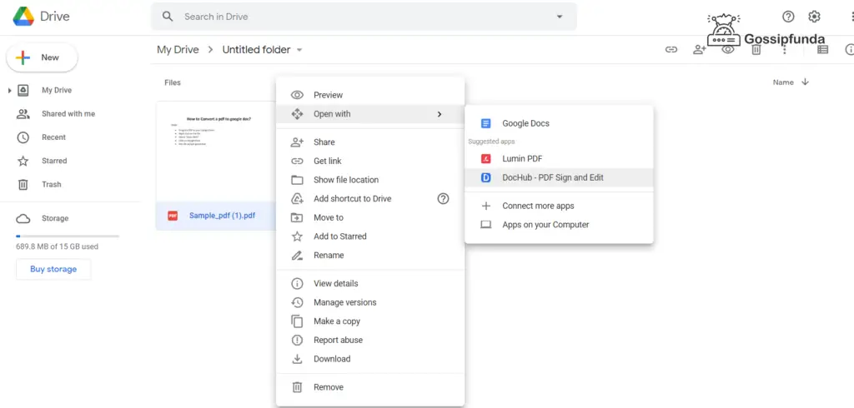Image resolution: width=854 pixels, height=408 pixels.
Task: Click the storage usage bar
Action: tap(68, 236)
